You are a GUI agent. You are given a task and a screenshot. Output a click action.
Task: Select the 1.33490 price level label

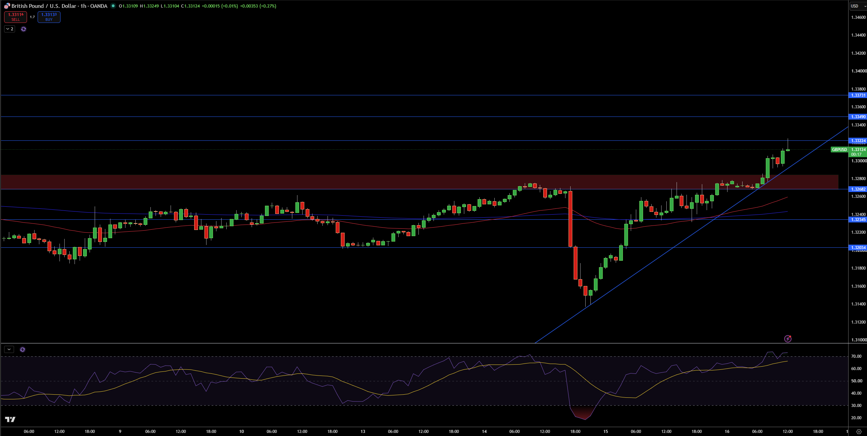click(x=858, y=117)
